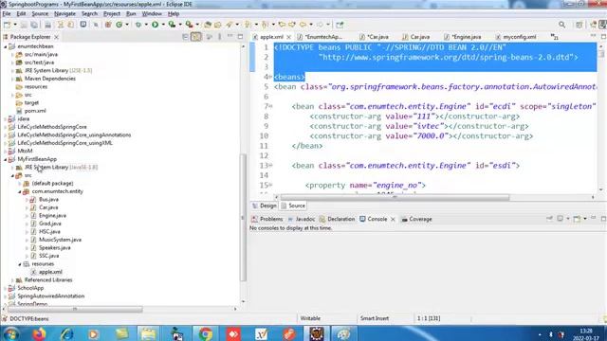
Task: Click the Display Selected Console icon
Action: click(x=561, y=219)
